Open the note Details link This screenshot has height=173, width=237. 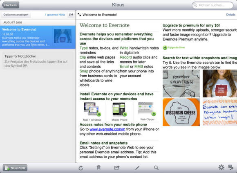(230, 14)
